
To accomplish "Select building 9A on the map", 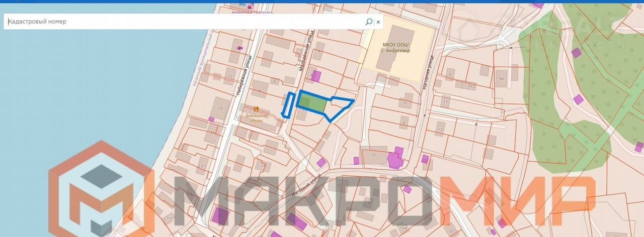I will (501, 79).
